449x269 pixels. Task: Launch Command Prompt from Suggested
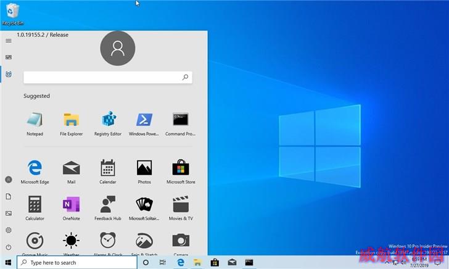180,124
